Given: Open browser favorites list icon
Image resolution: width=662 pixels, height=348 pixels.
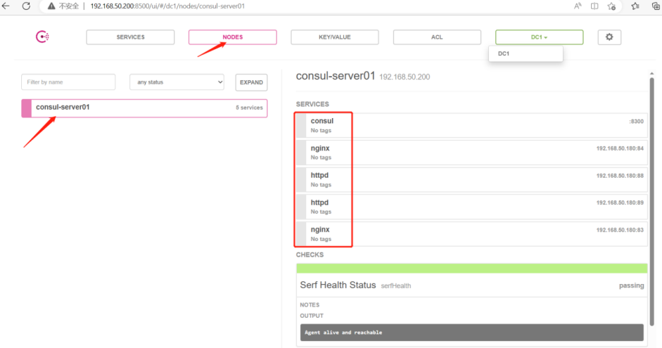Looking at the screenshot, I should [x=635, y=6].
